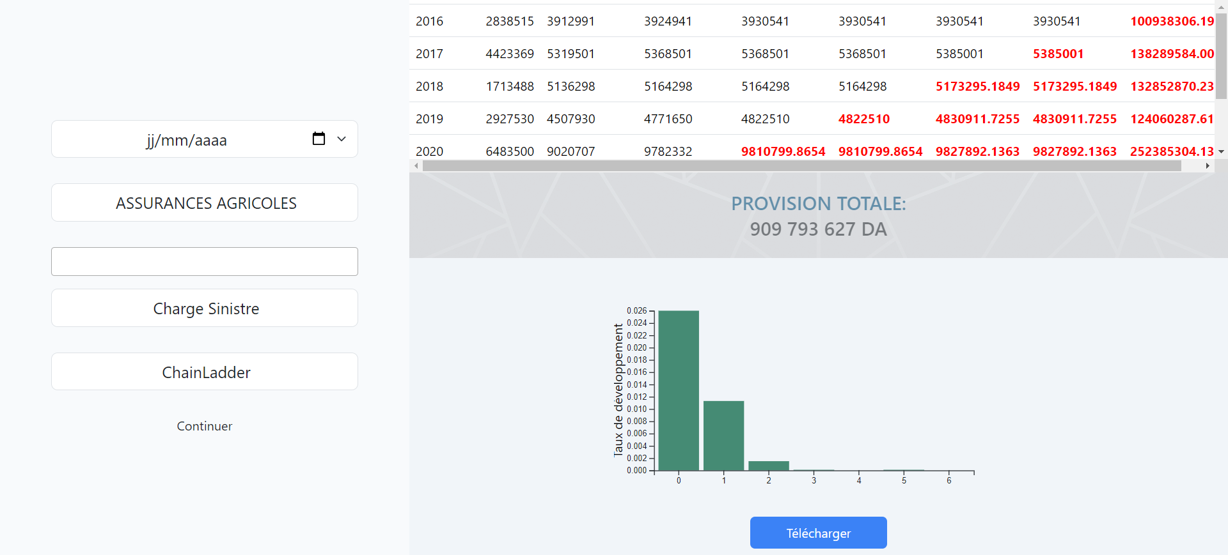The height and width of the screenshot is (555, 1228).
Task: Open the ASSURANCES AGRICOLES selector
Action: pyautogui.click(x=205, y=203)
